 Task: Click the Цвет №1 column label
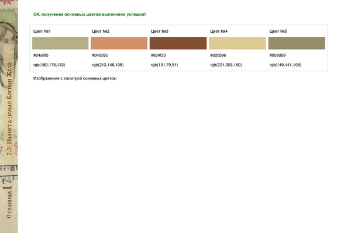(x=42, y=32)
